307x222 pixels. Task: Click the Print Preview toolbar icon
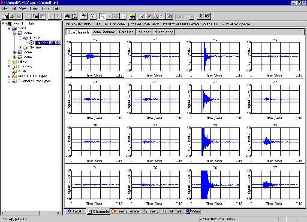click(74, 16)
